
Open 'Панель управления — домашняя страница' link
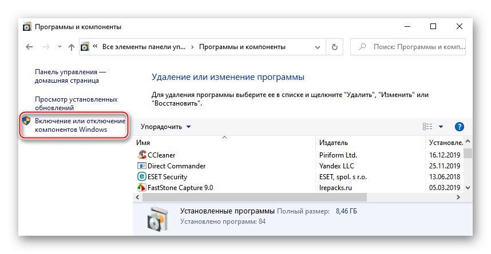click(x=70, y=76)
